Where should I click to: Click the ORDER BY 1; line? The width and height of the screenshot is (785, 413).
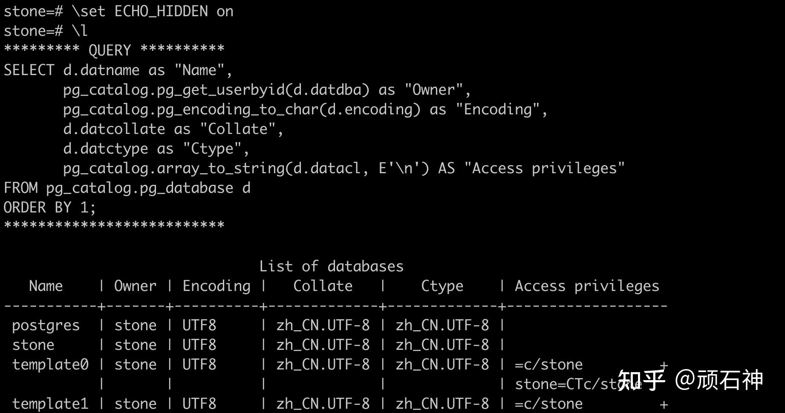pyautogui.click(x=50, y=207)
